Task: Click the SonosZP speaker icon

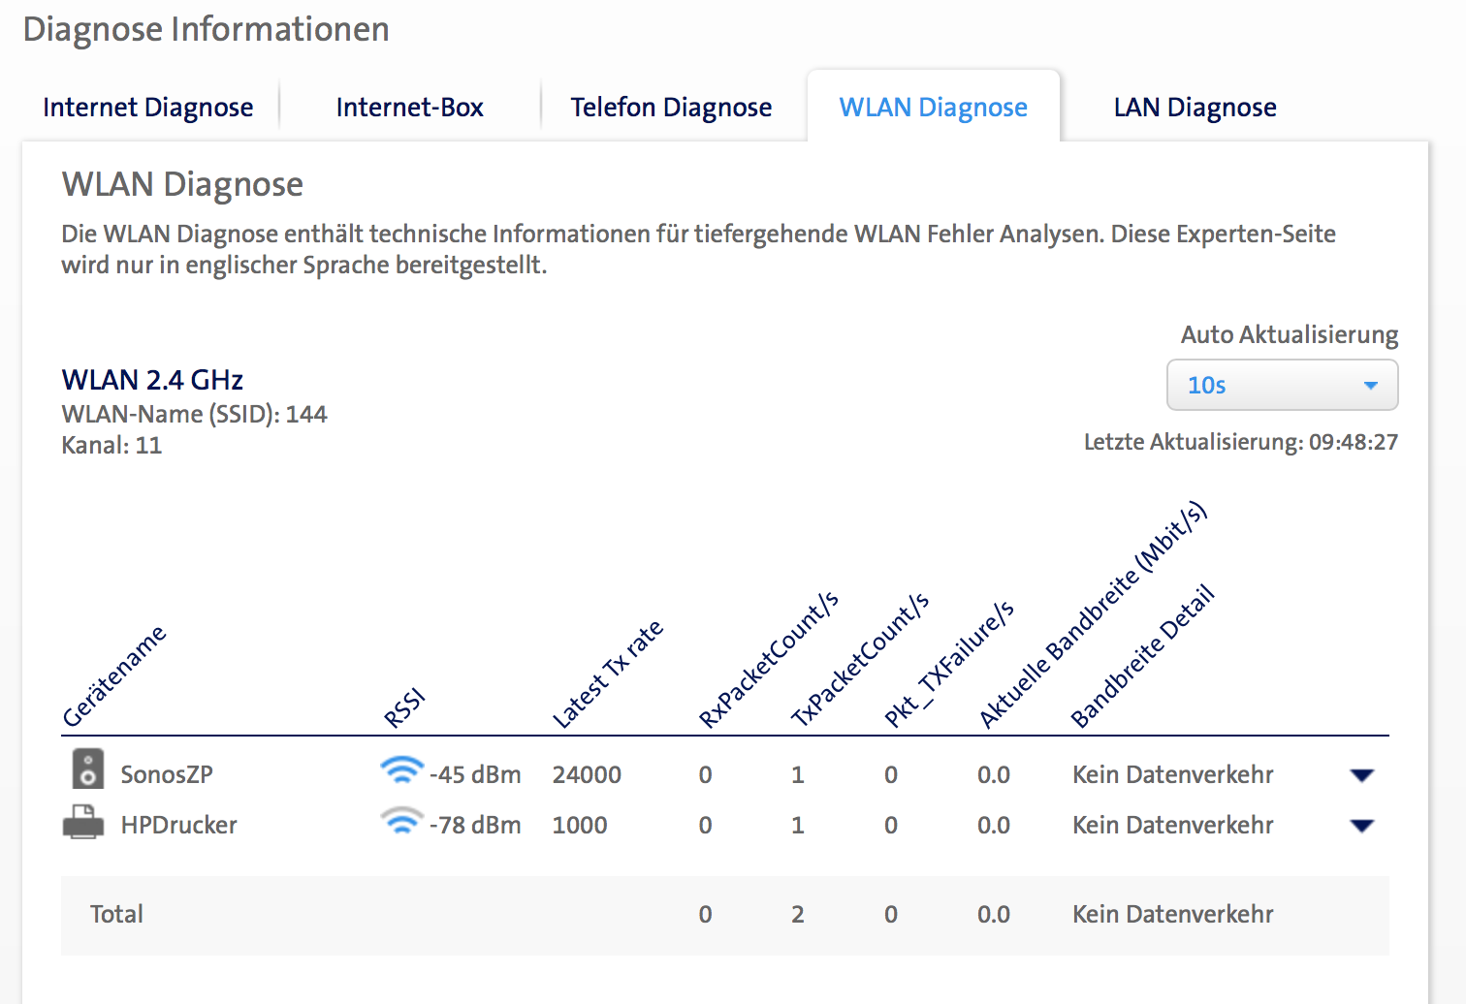Action: point(88,770)
